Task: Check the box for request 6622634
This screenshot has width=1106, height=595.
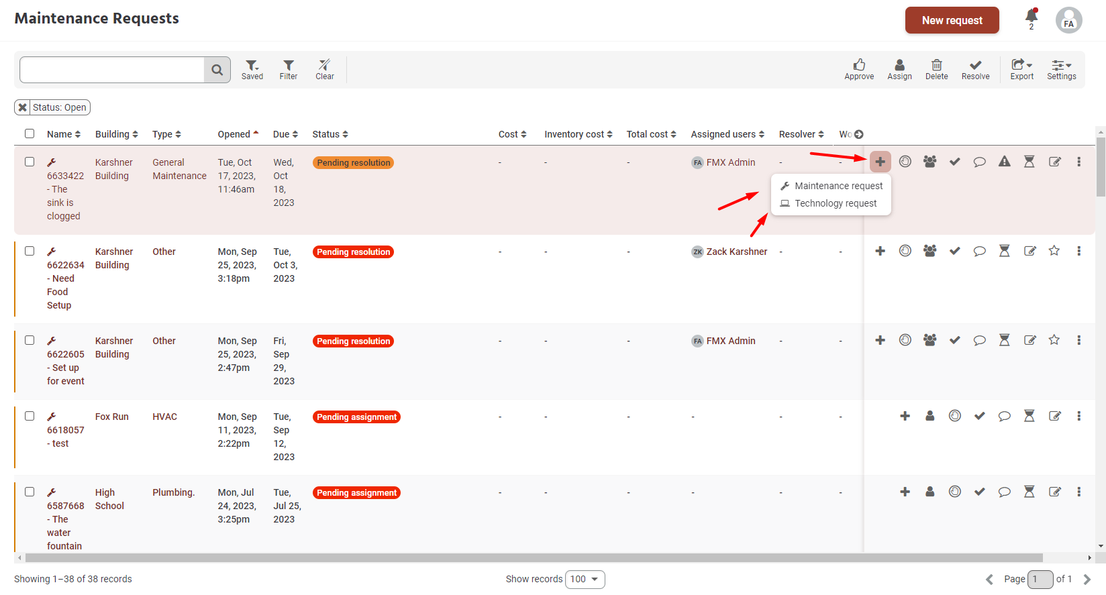Action: point(30,251)
